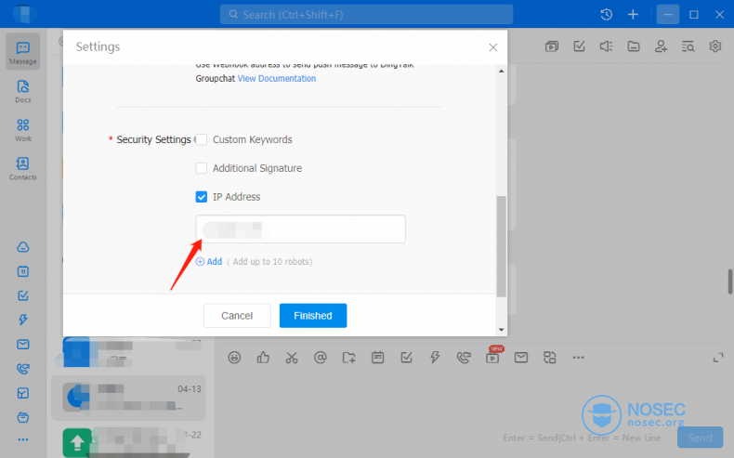
Task: Click the Send button
Action: [700, 438]
